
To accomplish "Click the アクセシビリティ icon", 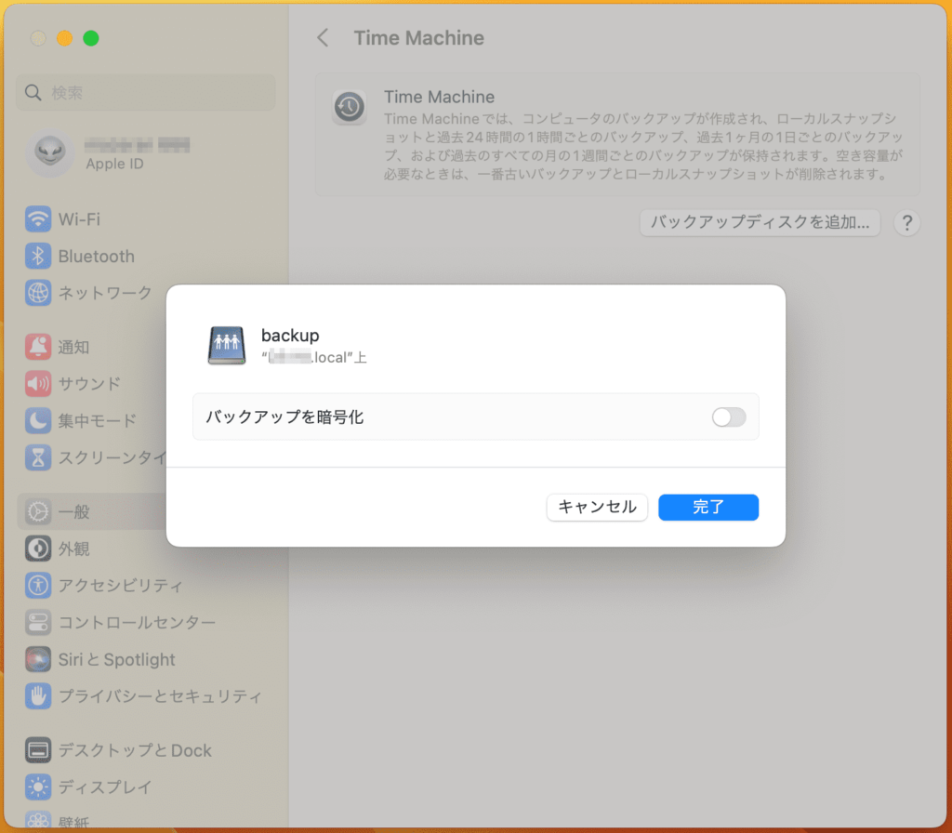I will pyautogui.click(x=37, y=586).
